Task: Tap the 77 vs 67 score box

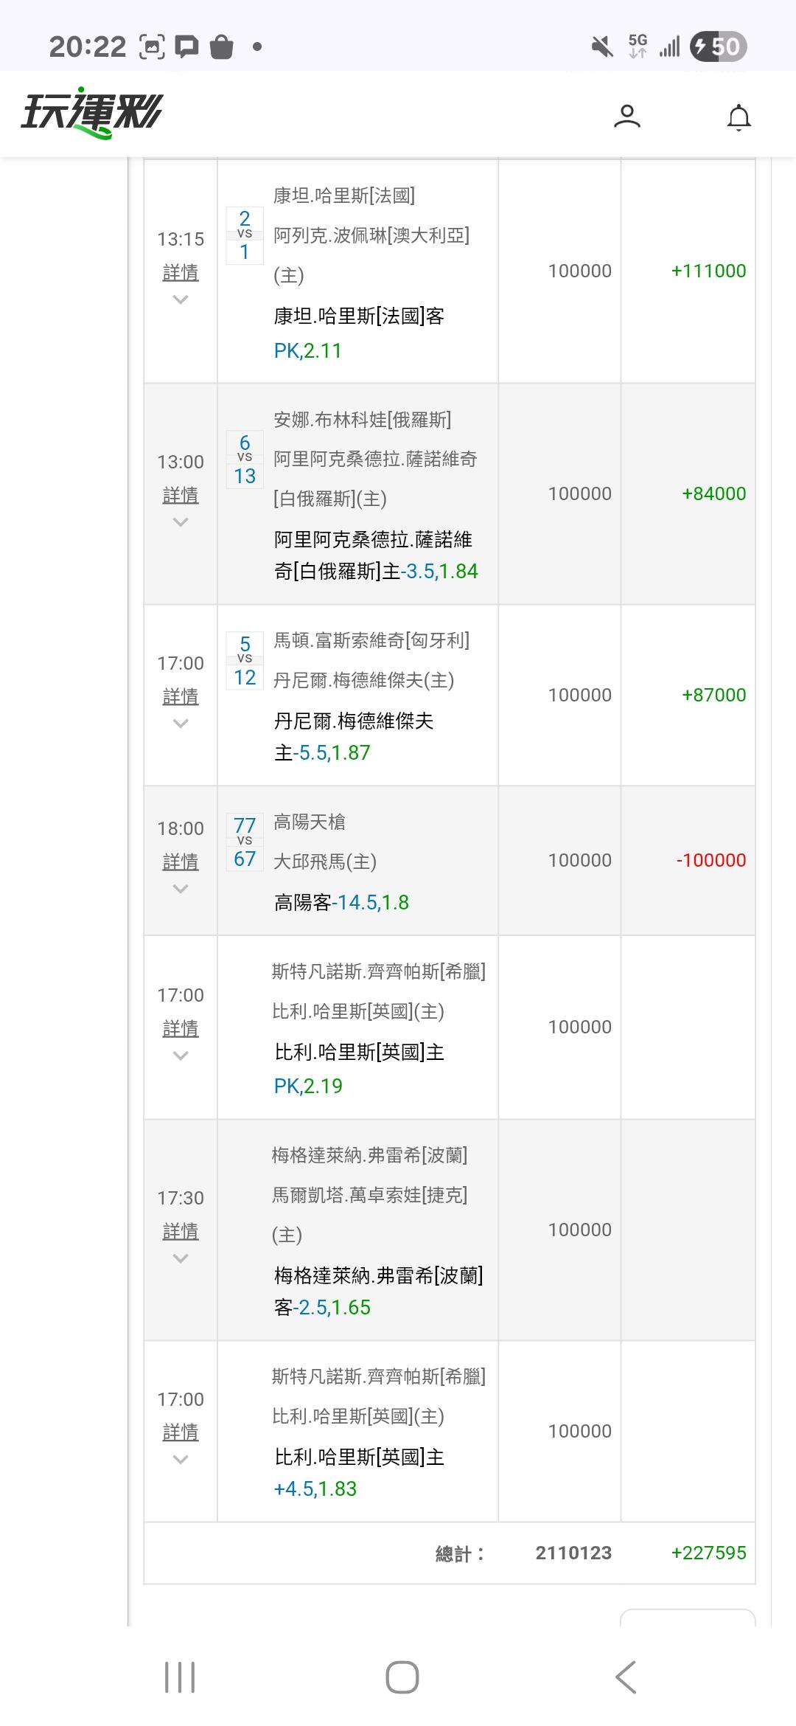Action: 245,842
